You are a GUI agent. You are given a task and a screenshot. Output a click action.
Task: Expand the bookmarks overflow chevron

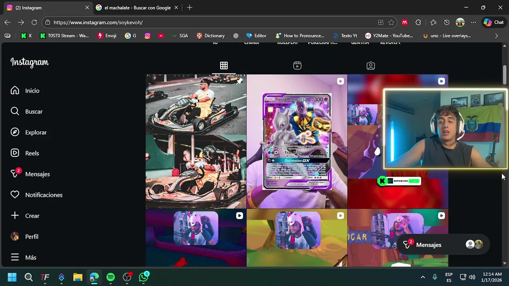[496, 36]
